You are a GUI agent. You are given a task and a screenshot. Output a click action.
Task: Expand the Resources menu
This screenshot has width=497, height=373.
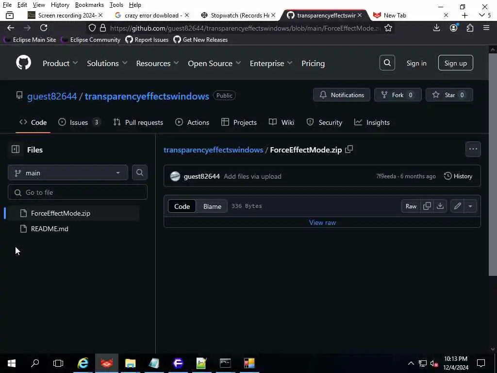coord(157,63)
